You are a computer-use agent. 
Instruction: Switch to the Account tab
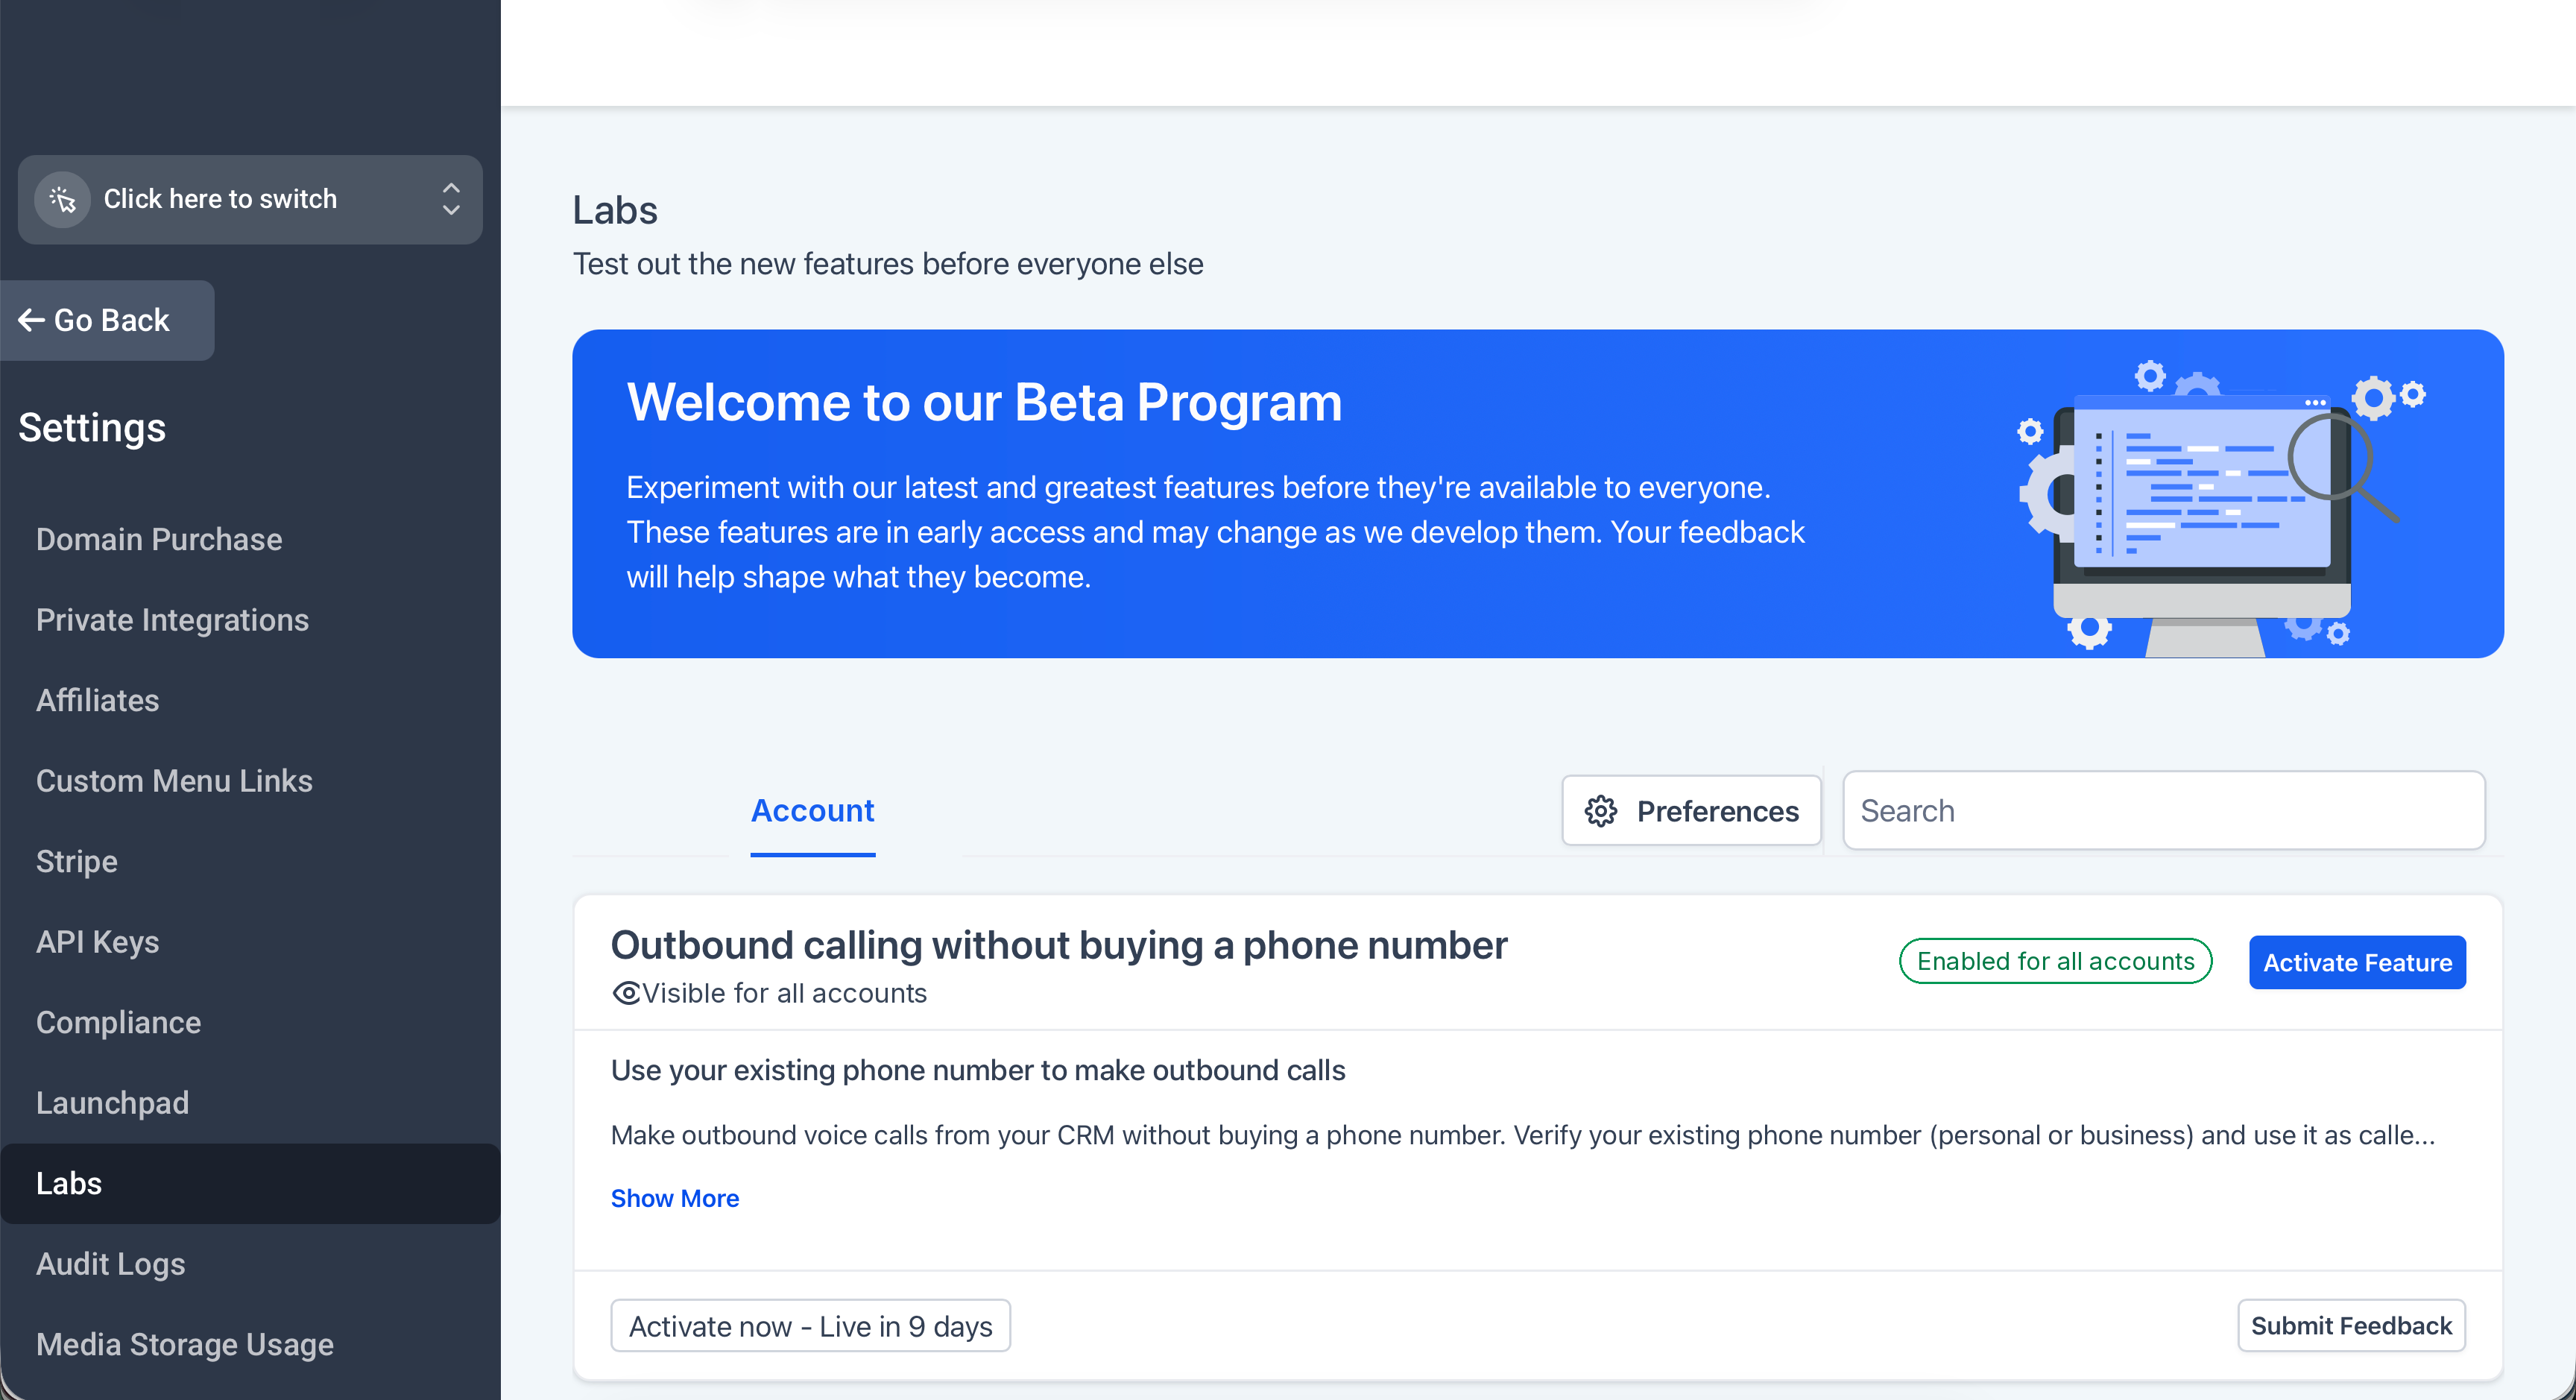[x=812, y=811]
